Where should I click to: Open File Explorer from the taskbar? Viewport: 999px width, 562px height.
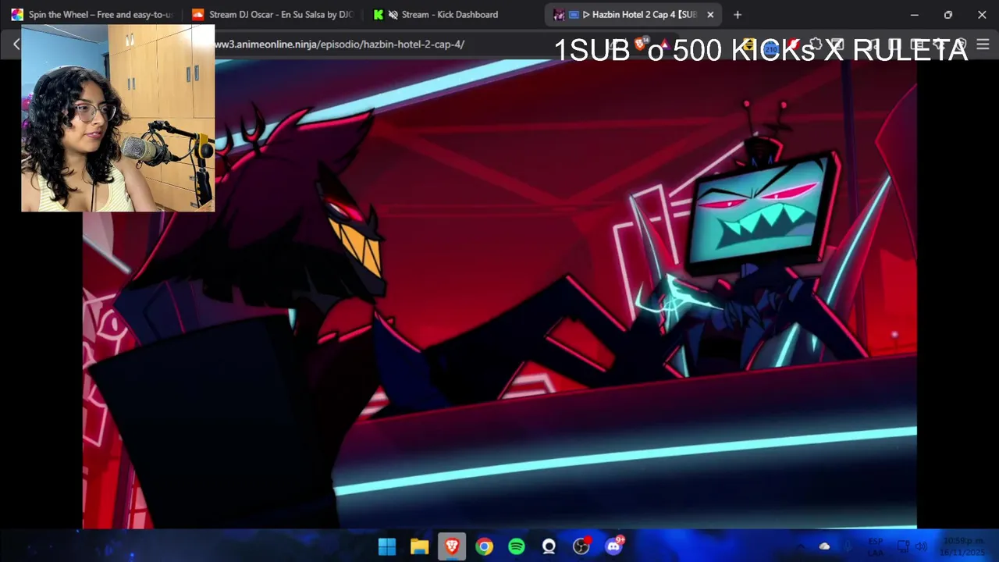tap(420, 546)
